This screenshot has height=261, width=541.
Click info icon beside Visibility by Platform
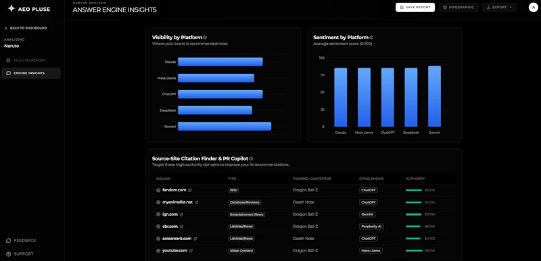pos(205,37)
